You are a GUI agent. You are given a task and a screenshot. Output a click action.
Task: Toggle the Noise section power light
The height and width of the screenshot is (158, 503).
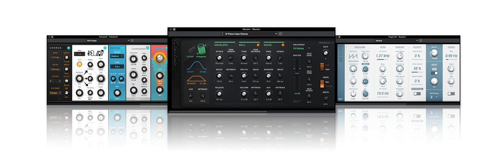283,45
